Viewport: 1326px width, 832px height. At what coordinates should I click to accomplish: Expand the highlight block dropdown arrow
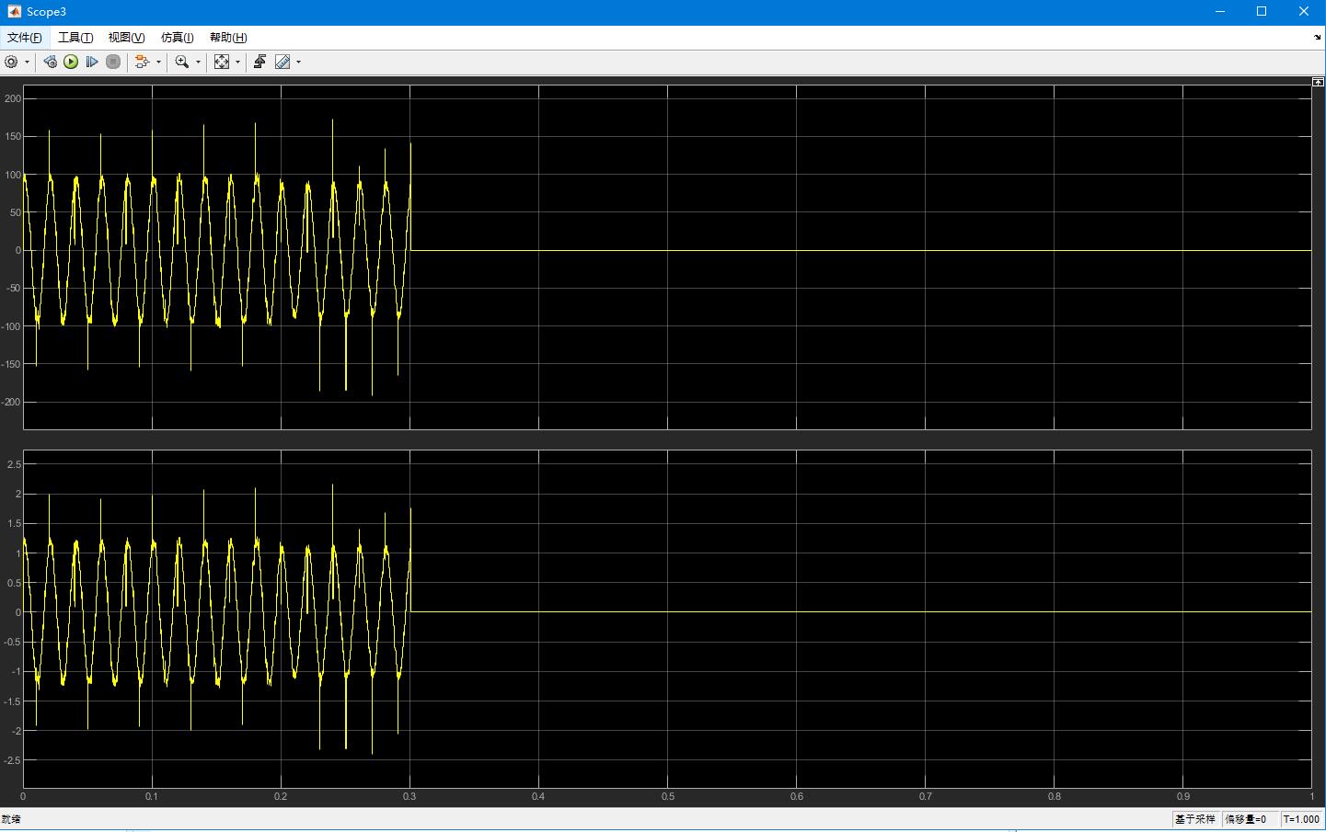[x=158, y=63]
